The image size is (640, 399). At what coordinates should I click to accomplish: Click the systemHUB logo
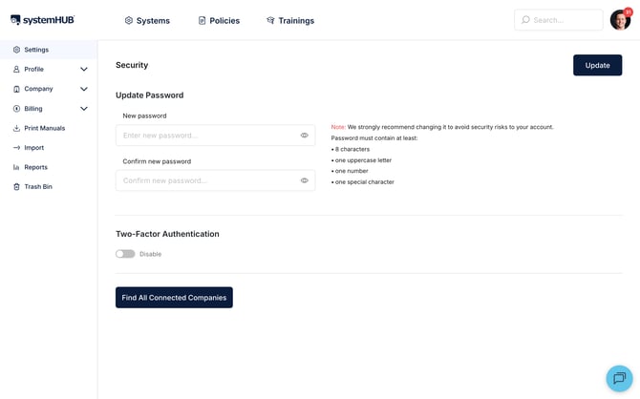tap(42, 20)
